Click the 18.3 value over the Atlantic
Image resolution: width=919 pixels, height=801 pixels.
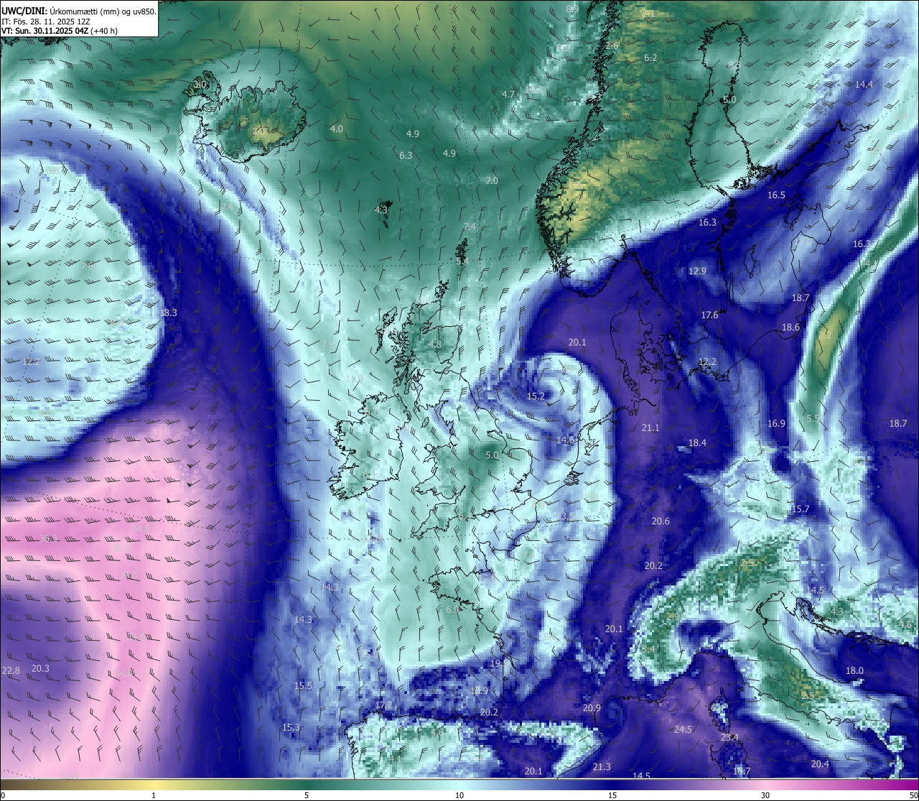tap(168, 312)
